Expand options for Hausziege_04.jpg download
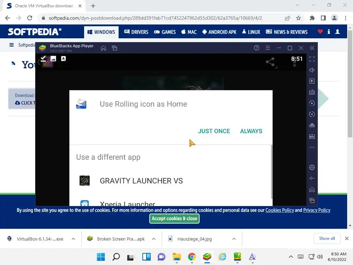Image resolution: width=353 pixels, height=265 pixels. click(234, 239)
